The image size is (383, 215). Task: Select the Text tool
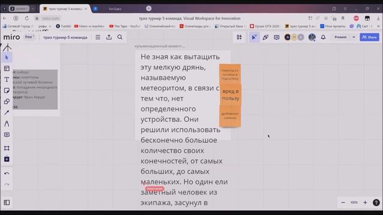[7, 79]
